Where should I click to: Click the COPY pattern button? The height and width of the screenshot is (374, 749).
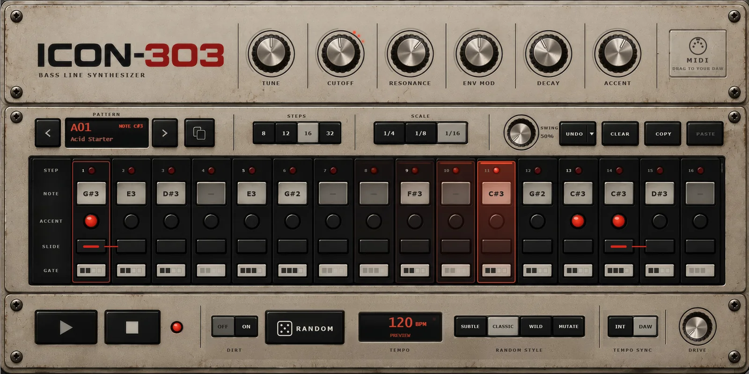click(663, 134)
